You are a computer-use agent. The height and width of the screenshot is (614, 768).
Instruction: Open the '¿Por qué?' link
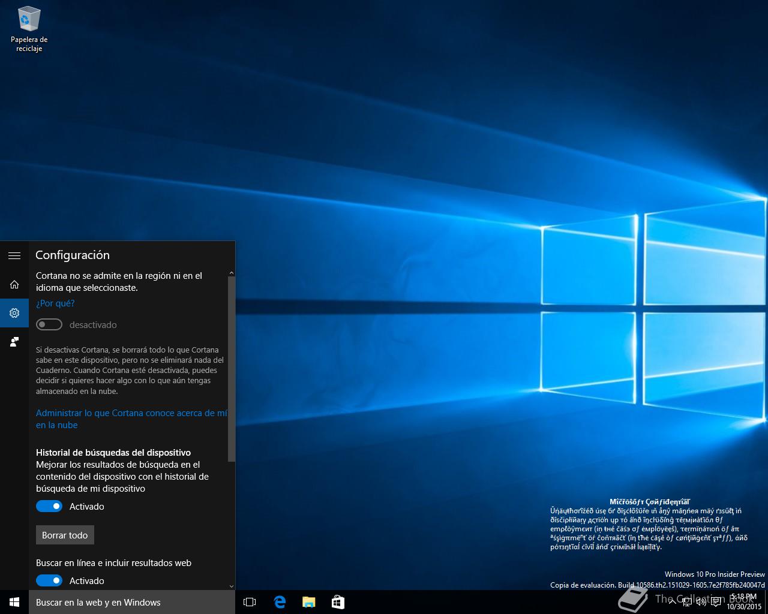[55, 303]
